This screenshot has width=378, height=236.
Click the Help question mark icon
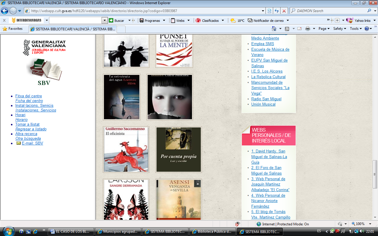pos(367,29)
